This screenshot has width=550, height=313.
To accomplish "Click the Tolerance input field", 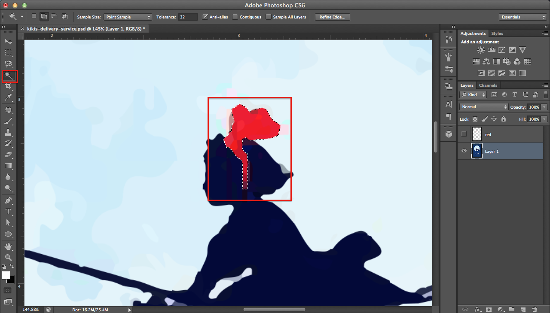I will point(188,17).
